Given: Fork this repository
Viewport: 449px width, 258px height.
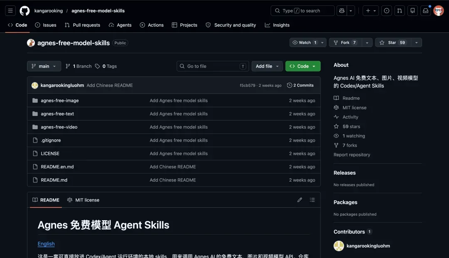Looking at the screenshot, I should point(345,43).
